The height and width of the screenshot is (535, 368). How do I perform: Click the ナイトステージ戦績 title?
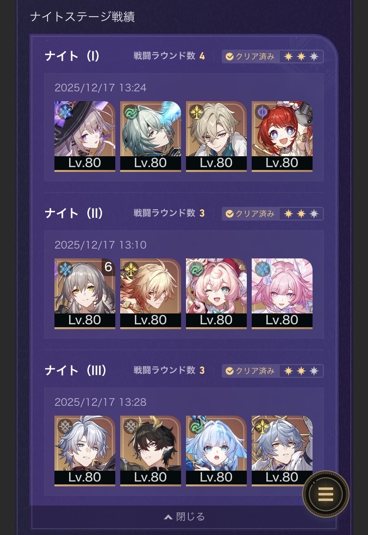tap(82, 16)
